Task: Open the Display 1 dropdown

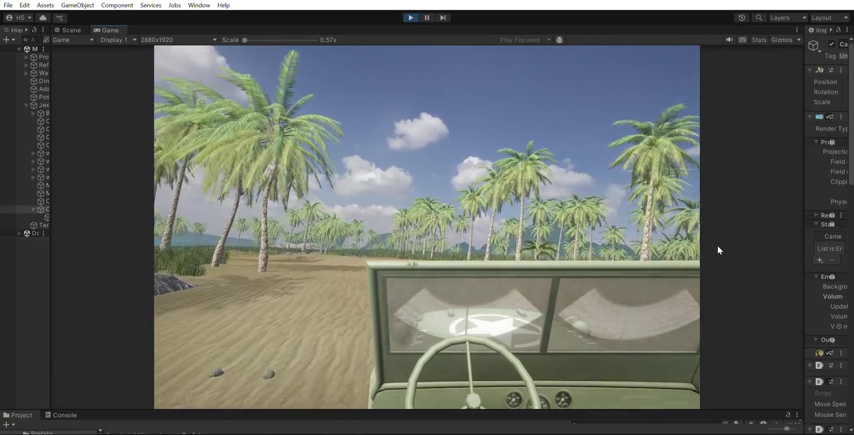Action: click(x=118, y=40)
